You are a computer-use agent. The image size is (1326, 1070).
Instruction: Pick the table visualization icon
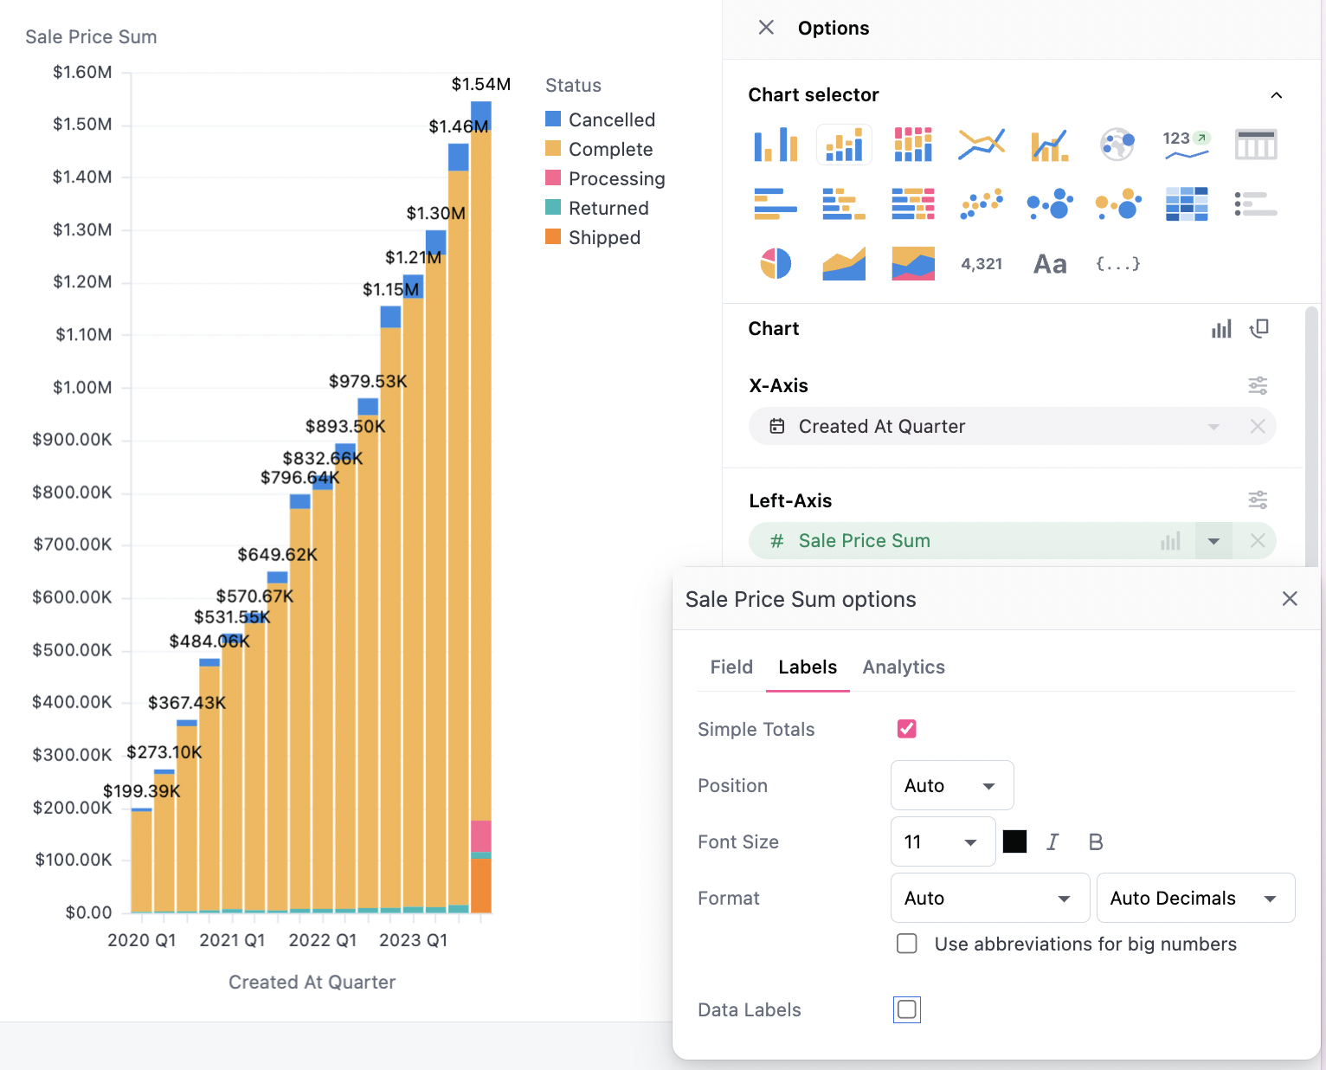1255,145
